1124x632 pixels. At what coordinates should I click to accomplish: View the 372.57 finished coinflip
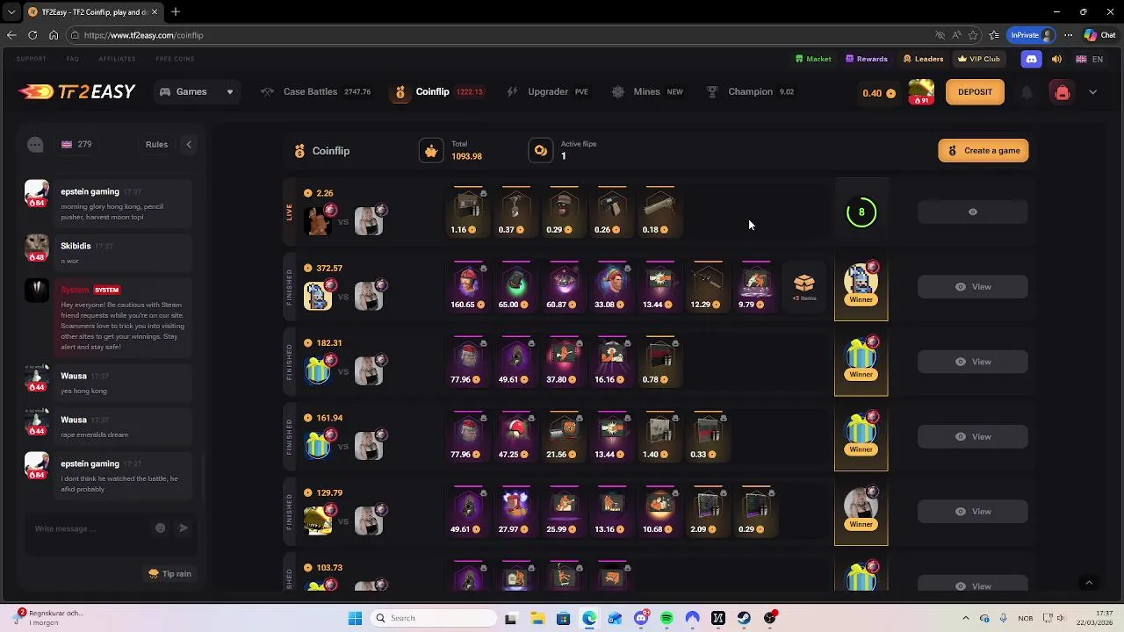point(973,287)
